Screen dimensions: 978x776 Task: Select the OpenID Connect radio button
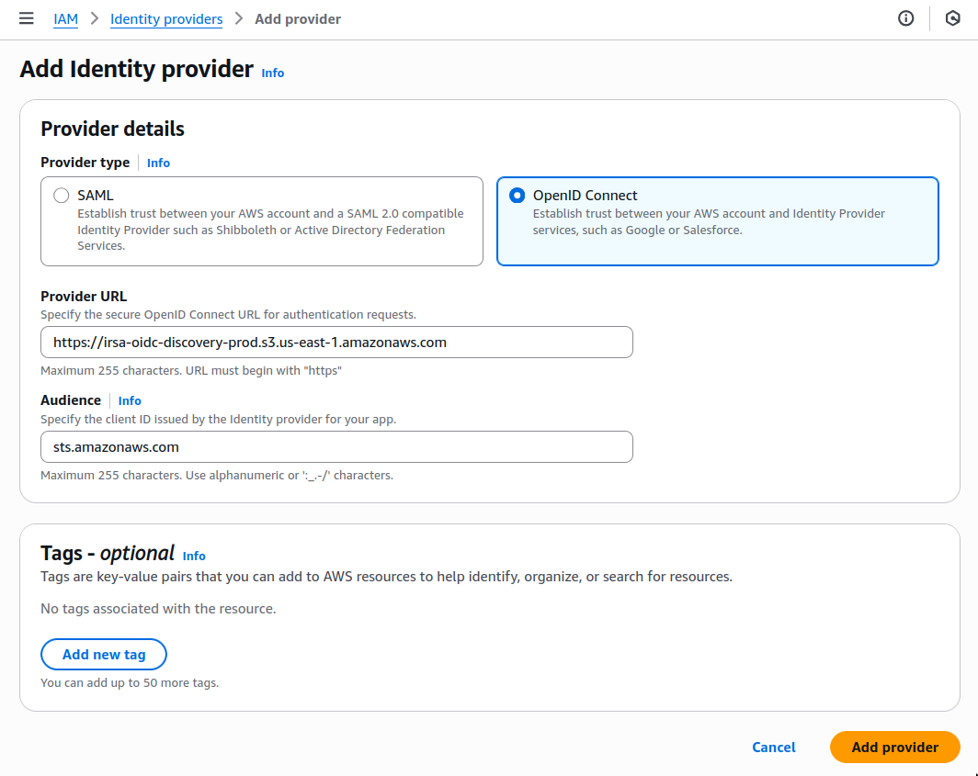tap(517, 195)
